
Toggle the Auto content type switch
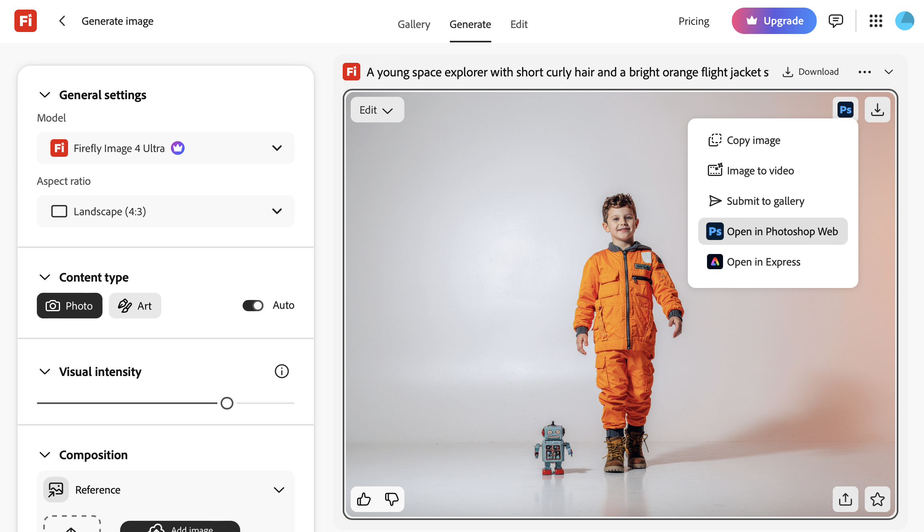[253, 306]
